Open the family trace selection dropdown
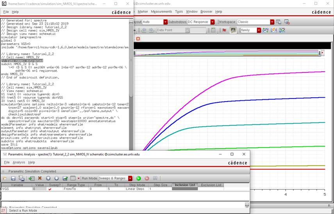Screen dimensions: 334x214 (259, 30)
